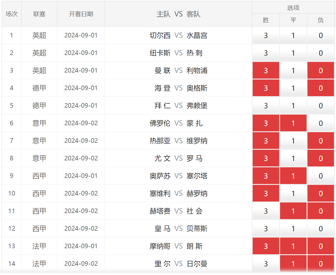Click league cell 德甲 in row 4
This screenshot has width=336, height=275.
click(x=39, y=88)
